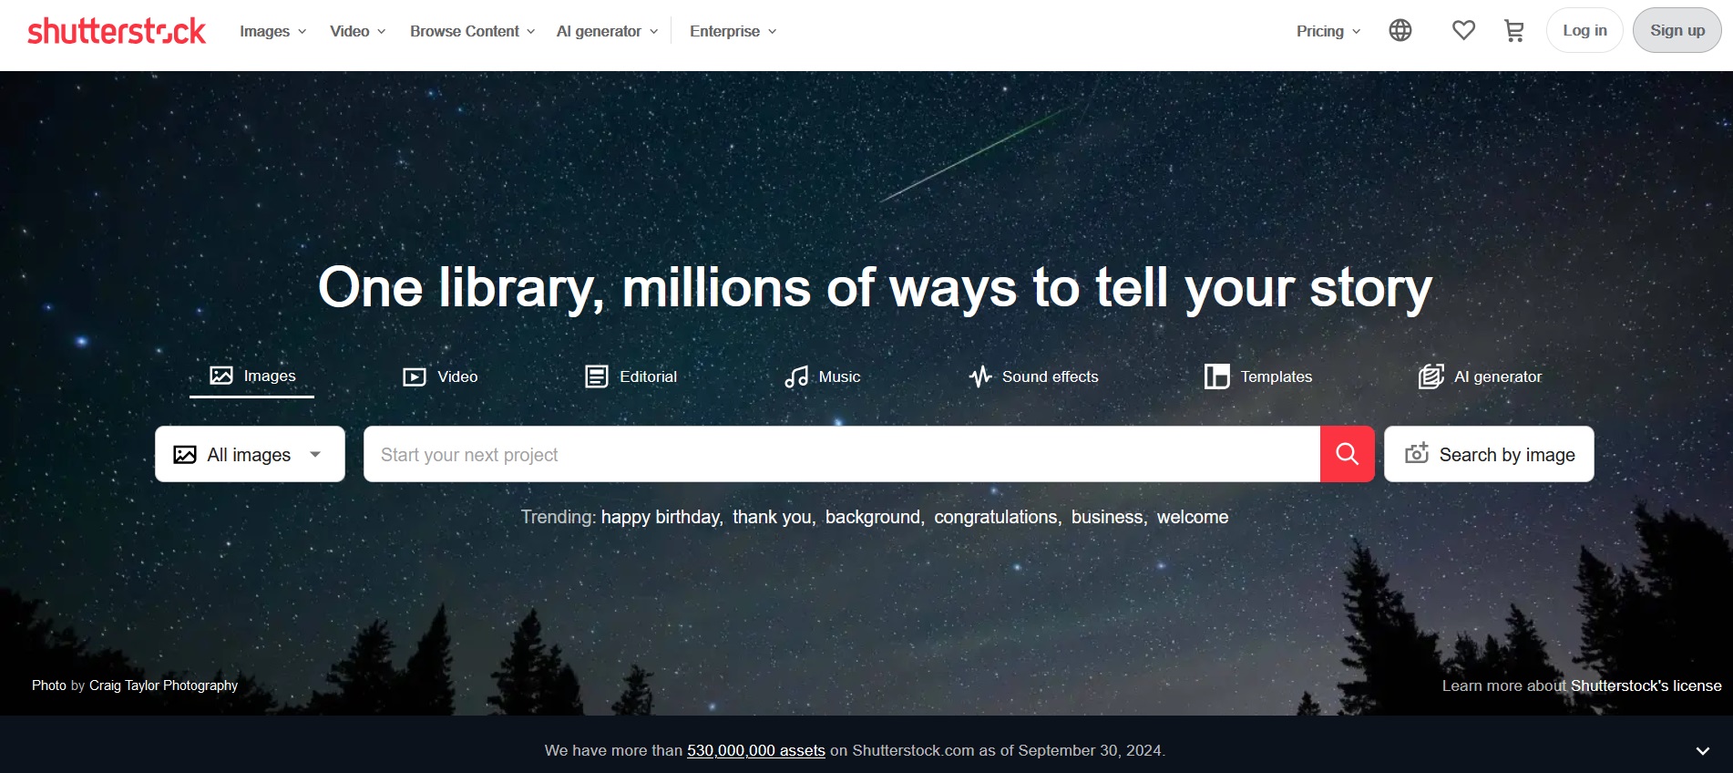Open the AI generator search tab

pyautogui.click(x=1480, y=376)
